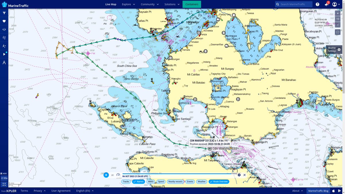
Task: Click the CDN Warship 331 vessel marker
Action: click(210, 149)
